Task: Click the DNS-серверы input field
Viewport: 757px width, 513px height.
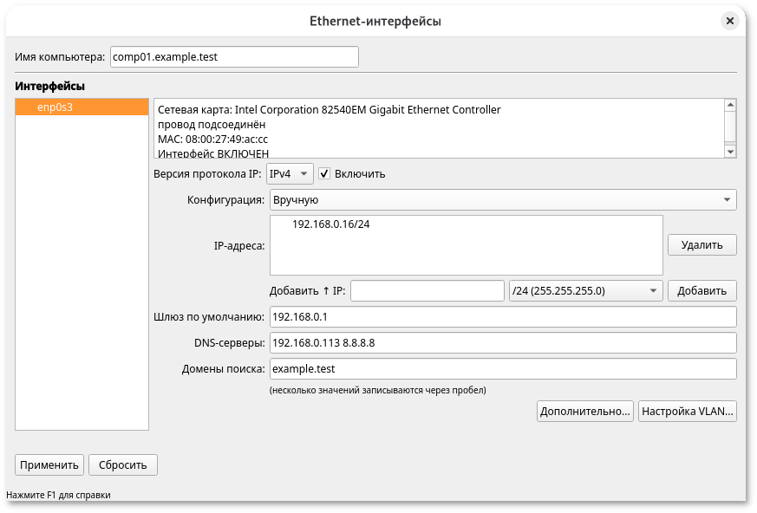Action: point(502,343)
